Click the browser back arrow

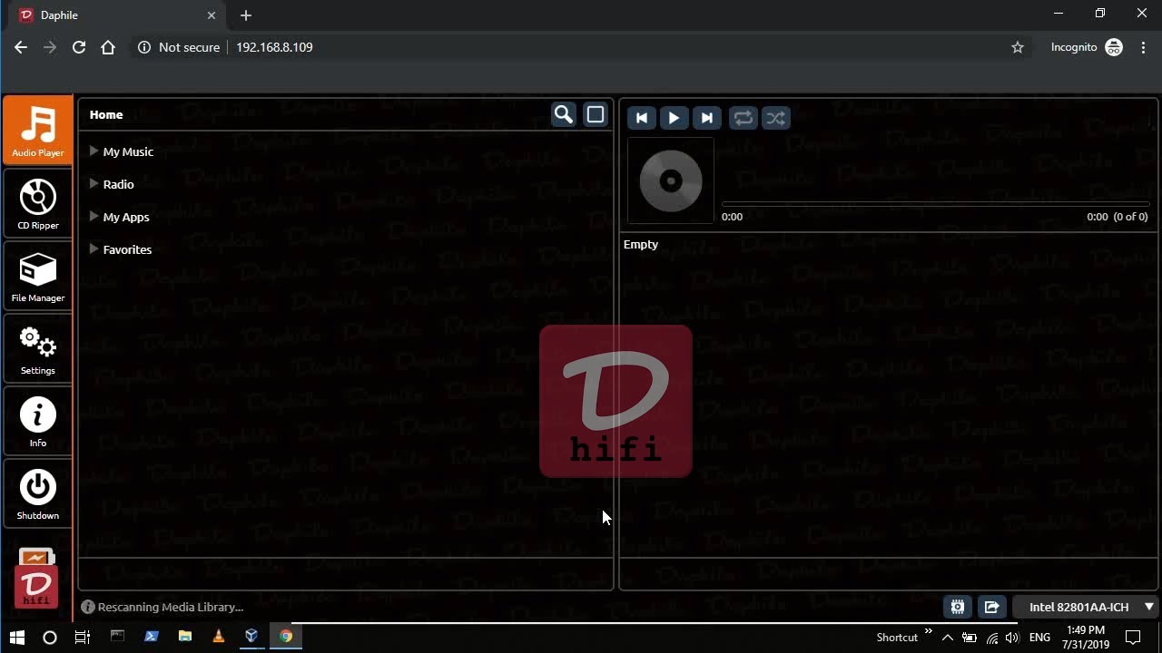(21, 47)
